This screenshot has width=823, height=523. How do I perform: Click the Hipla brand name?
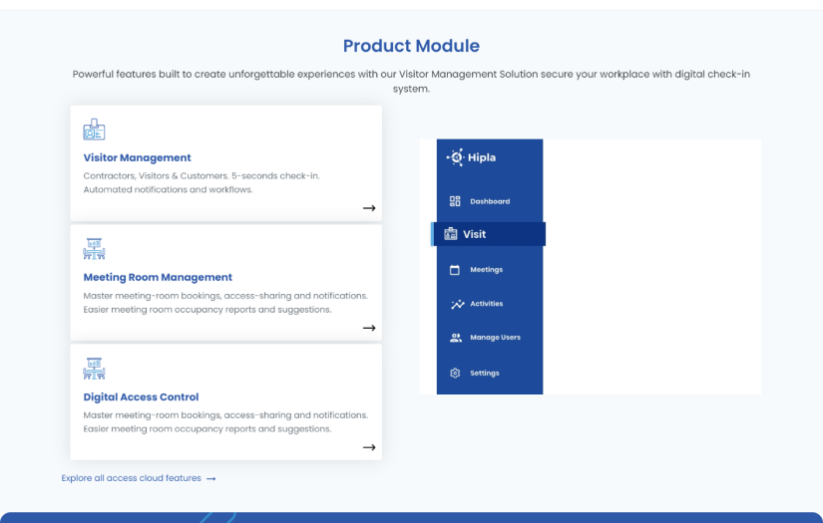[481, 157]
